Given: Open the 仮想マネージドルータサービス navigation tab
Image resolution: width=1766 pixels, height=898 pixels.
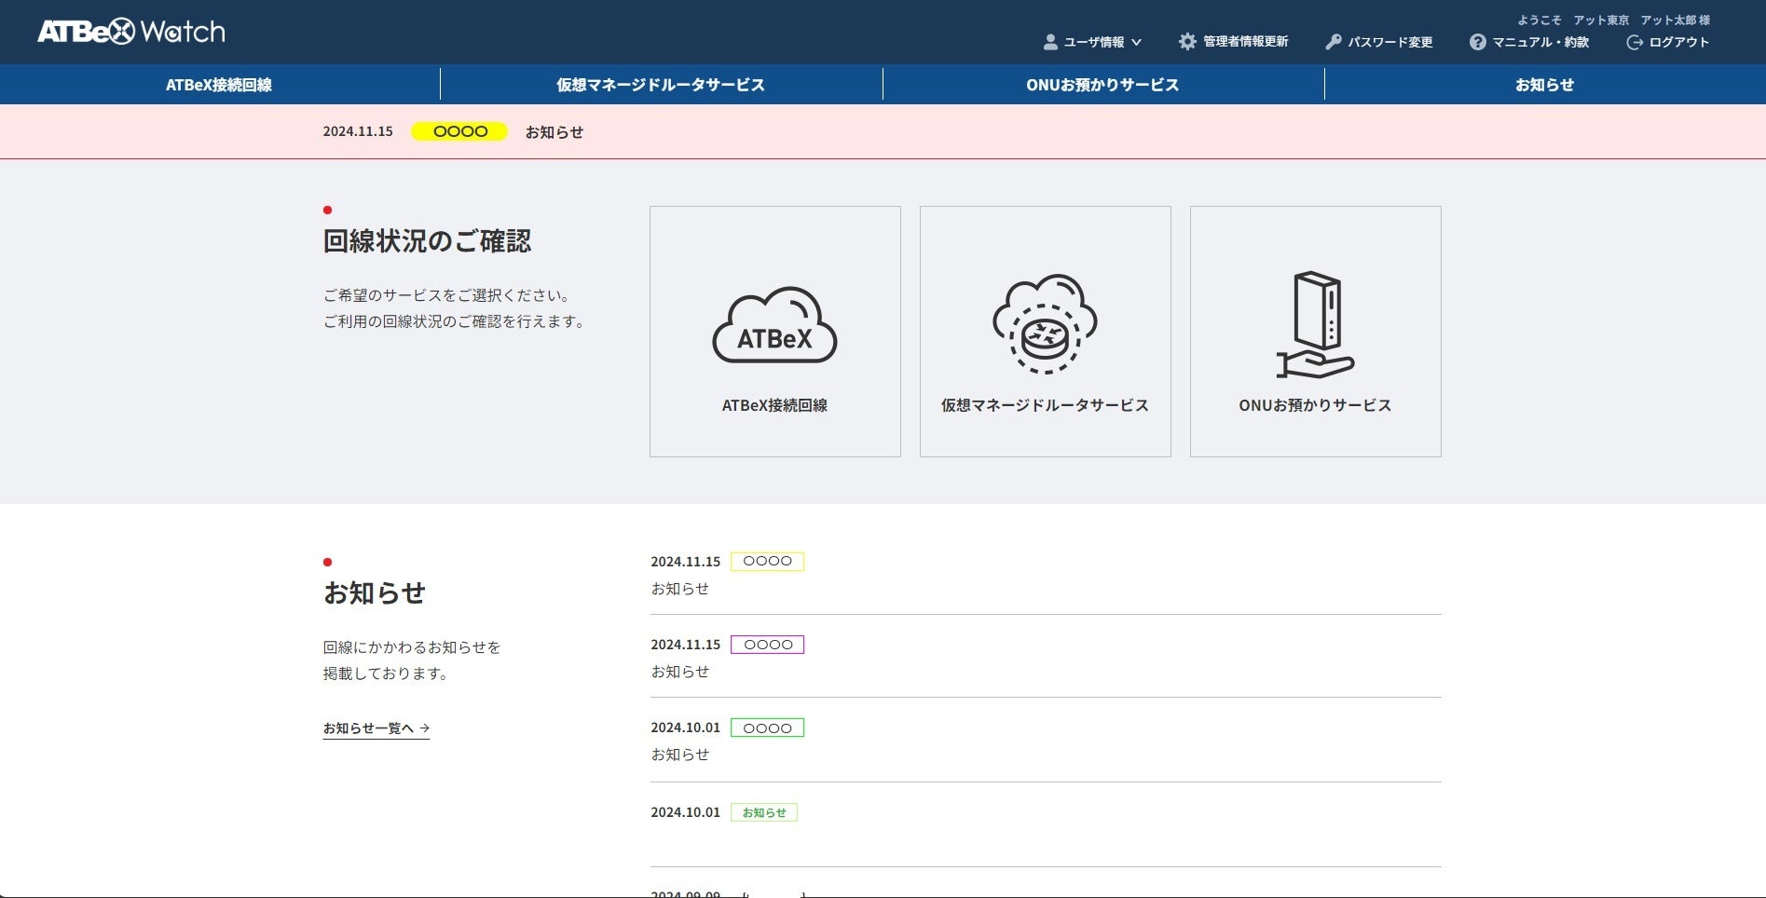Looking at the screenshot, I should (x=661, y=85).
